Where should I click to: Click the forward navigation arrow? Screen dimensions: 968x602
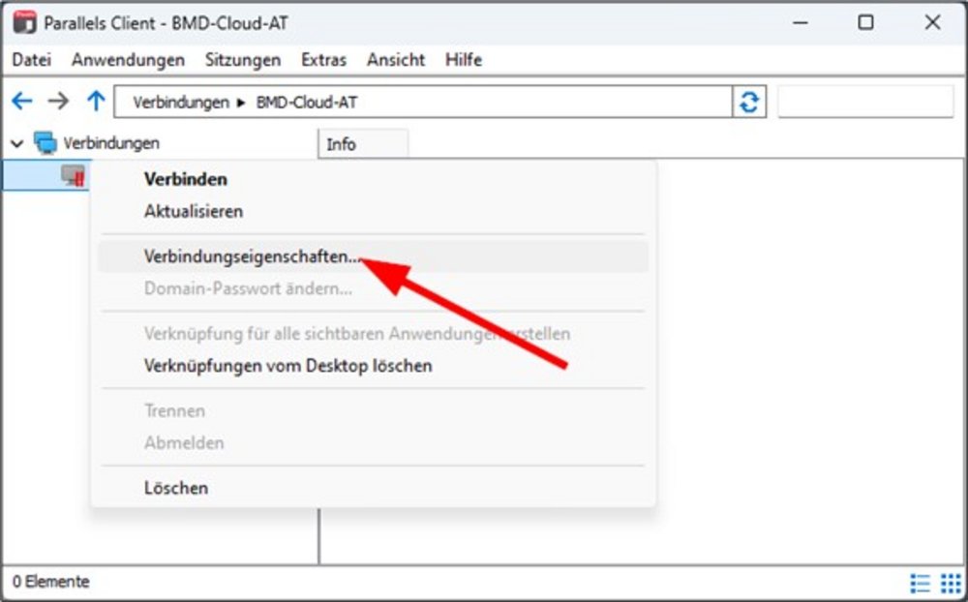(58, 102)
